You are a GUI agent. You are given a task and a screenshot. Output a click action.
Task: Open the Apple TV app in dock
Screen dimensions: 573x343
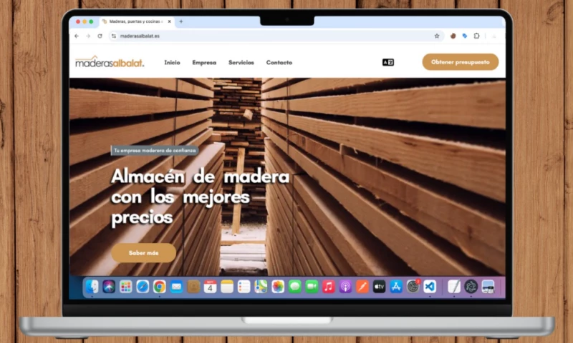pyautogui.click(x=379, y=287)
